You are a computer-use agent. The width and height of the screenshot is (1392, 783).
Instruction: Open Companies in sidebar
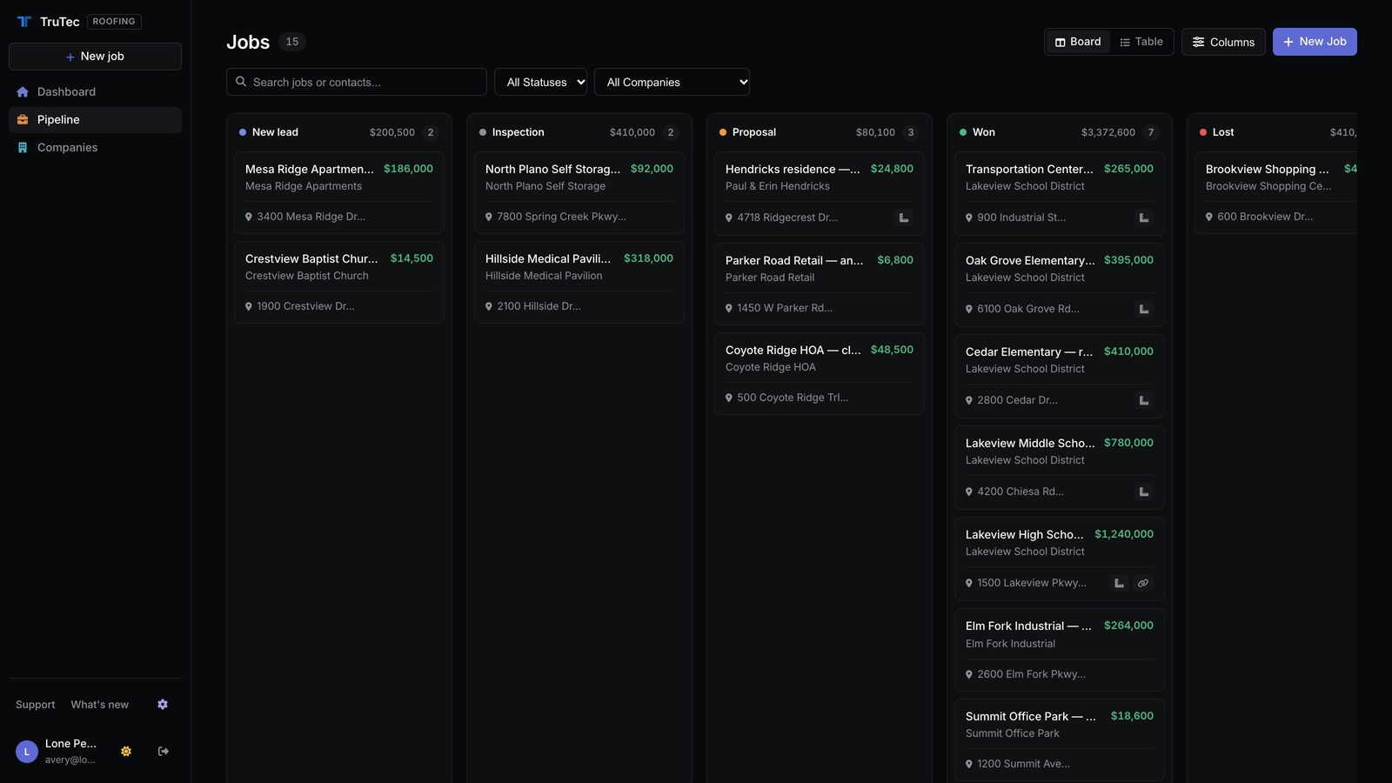(95, 148)
